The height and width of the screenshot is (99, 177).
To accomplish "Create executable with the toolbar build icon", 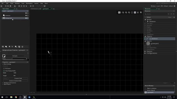I will 15,6.
